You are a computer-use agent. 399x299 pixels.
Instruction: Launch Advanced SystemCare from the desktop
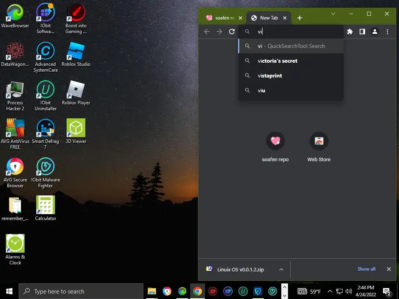pos(45,57)
